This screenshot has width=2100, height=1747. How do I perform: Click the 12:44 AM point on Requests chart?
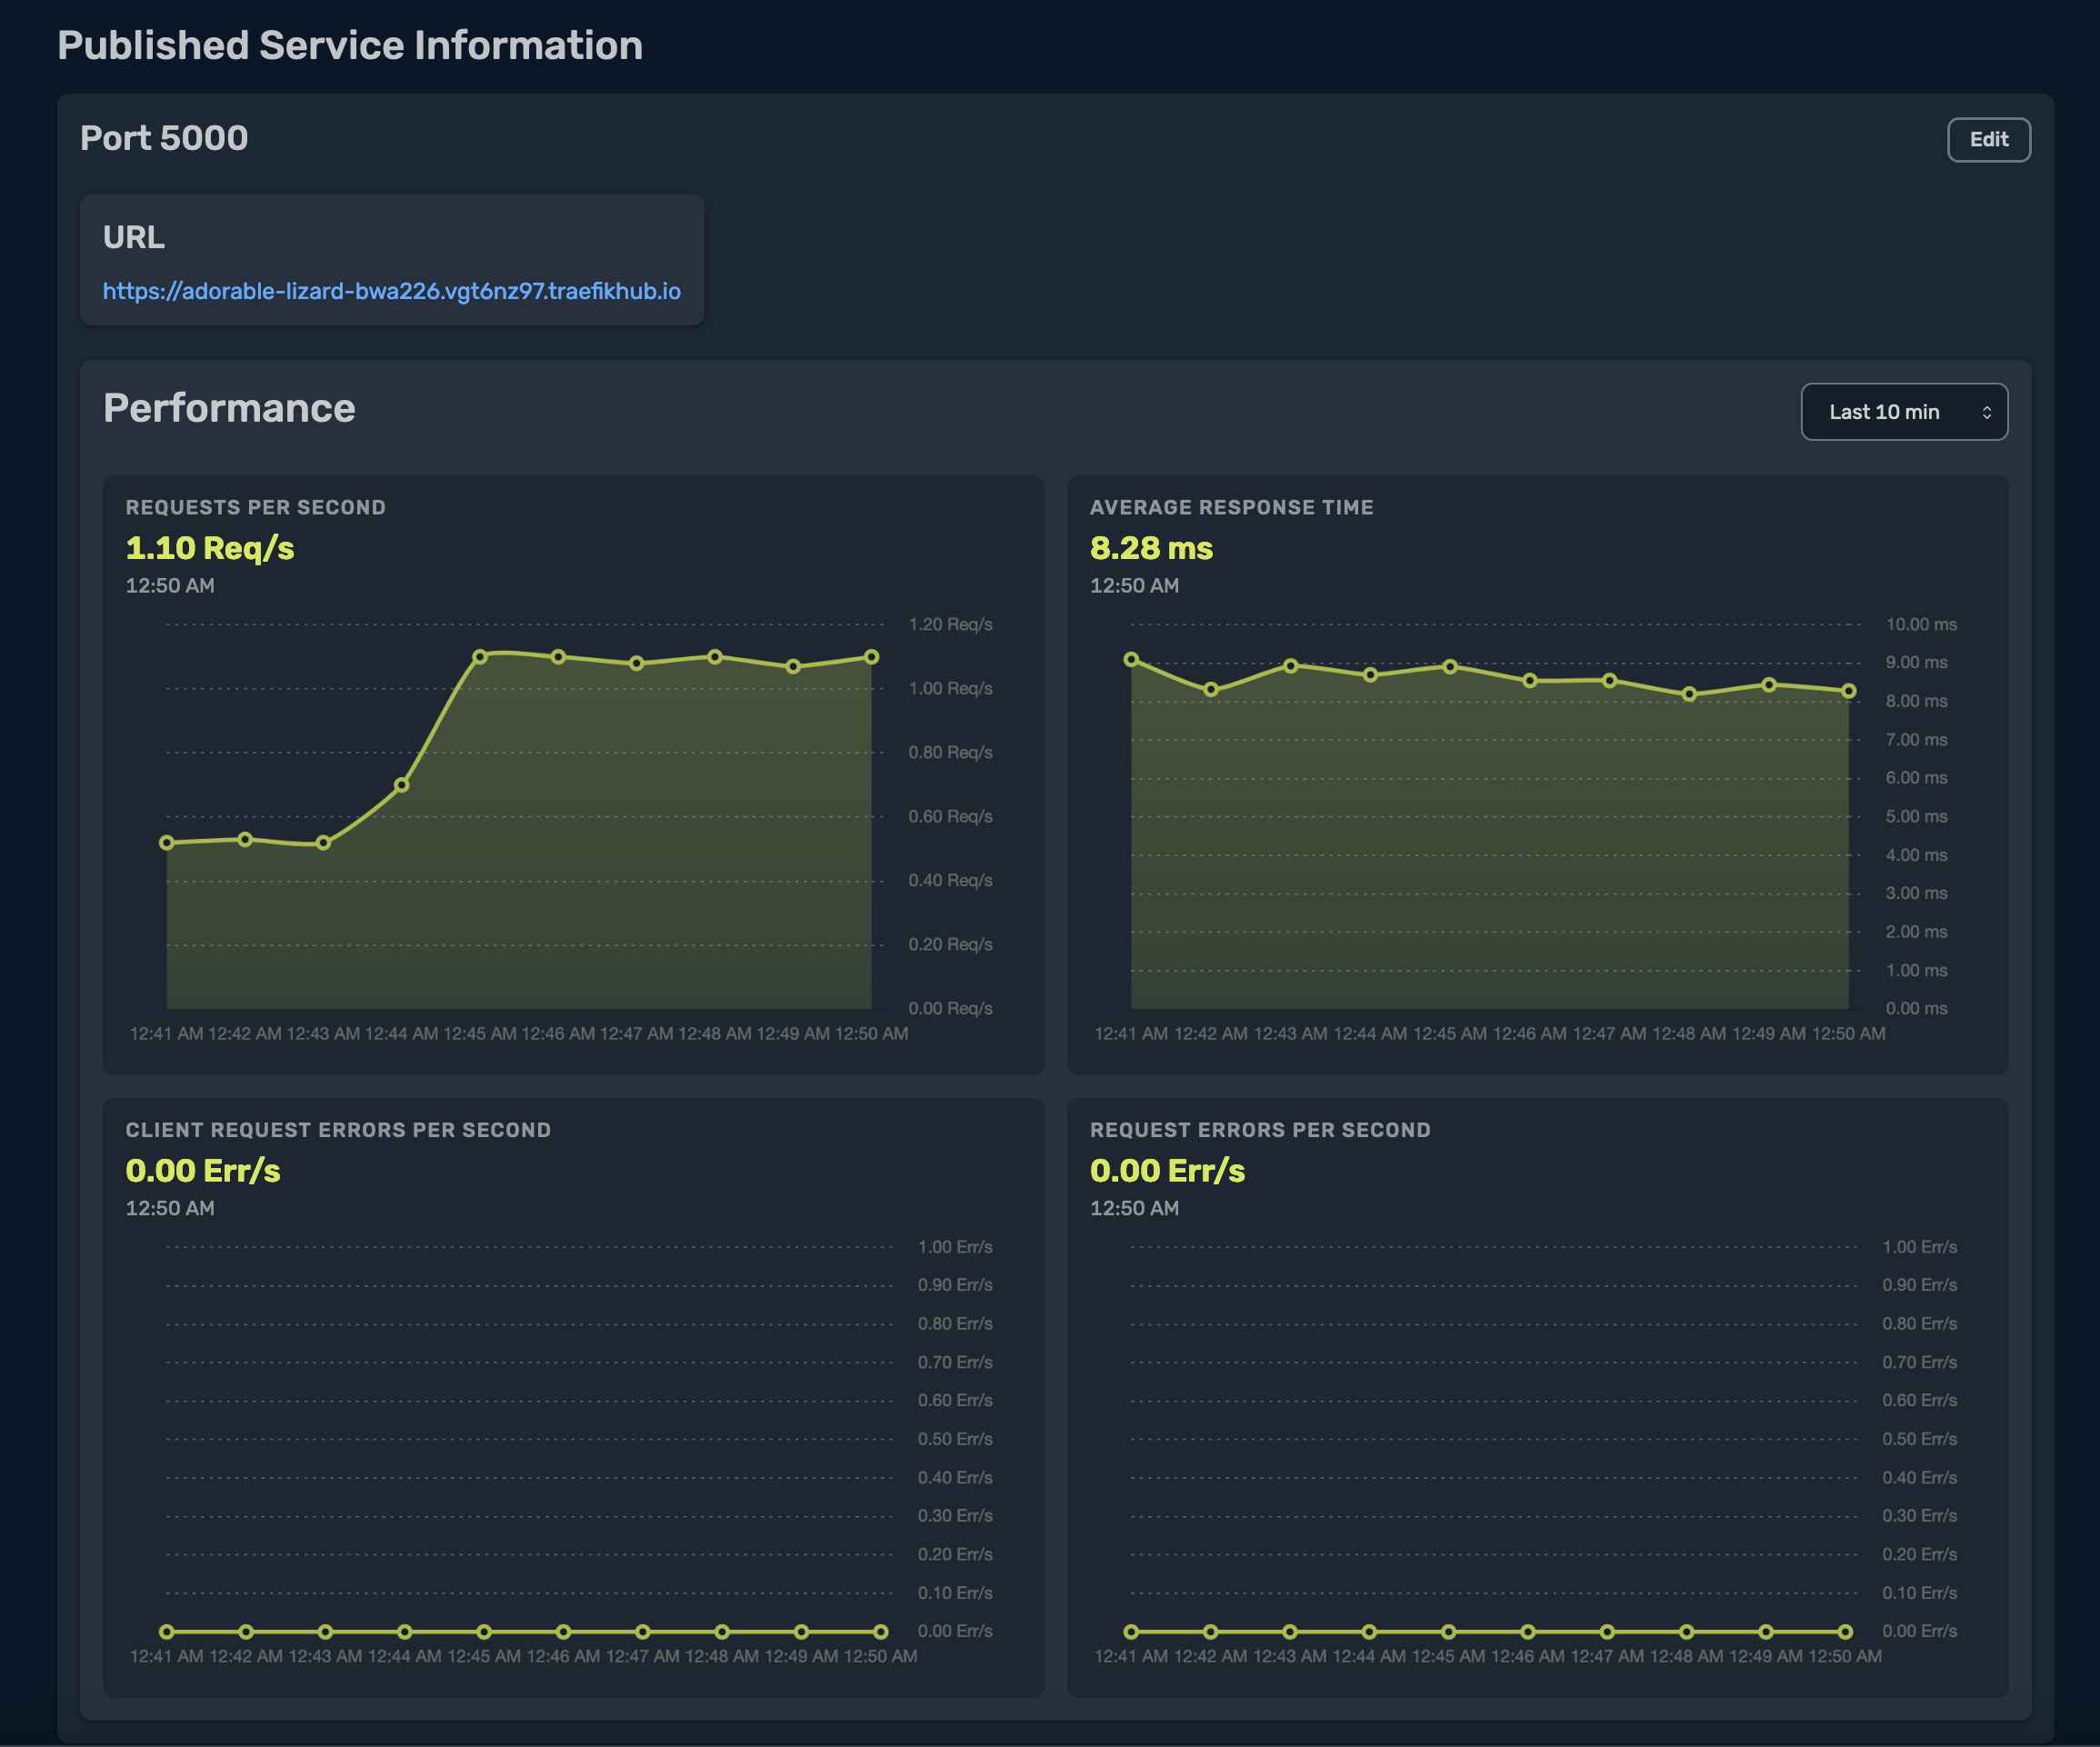(401, 785)
